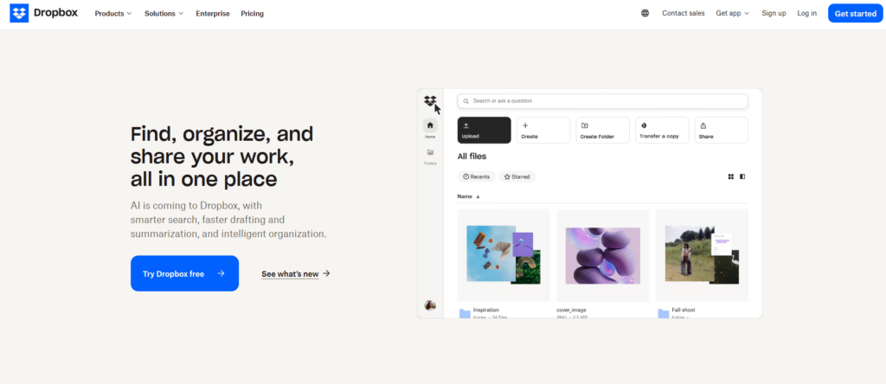This screenshot has width=886, height=384.
Task: Expand the Products dropdown menu
Action: 113,13
